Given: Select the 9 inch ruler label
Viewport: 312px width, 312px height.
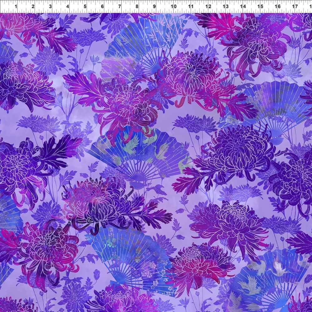Looking at the screenshot, I should coord(154,6).
